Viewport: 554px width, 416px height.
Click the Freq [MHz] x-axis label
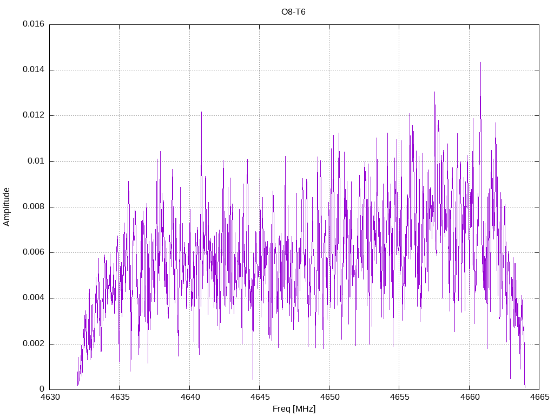coord(294,409)
